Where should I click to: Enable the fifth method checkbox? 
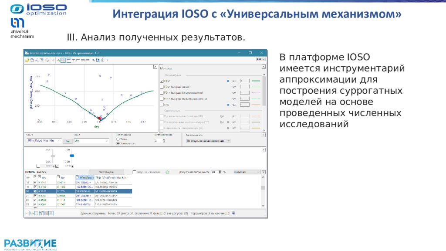coord(162,105)
